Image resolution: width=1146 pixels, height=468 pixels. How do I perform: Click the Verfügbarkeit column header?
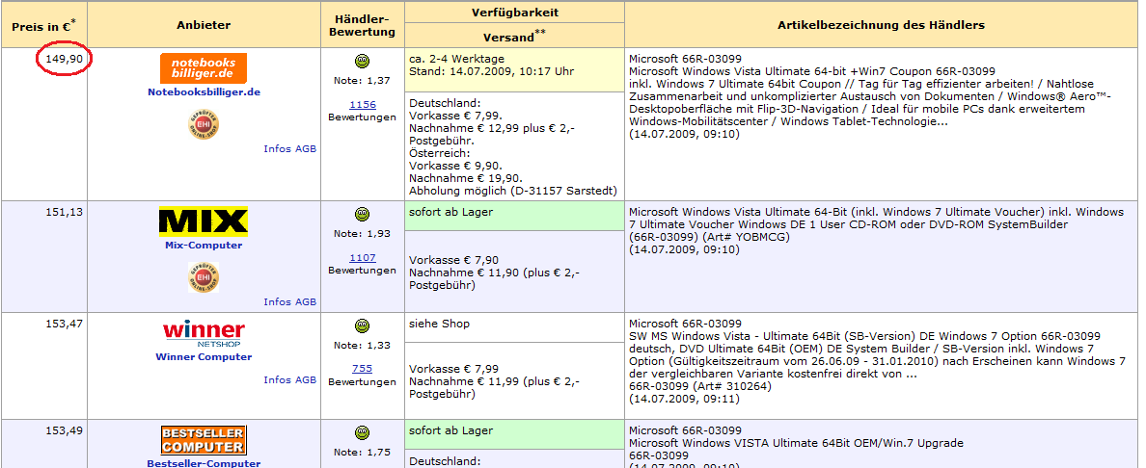click(x=514, y=13)
